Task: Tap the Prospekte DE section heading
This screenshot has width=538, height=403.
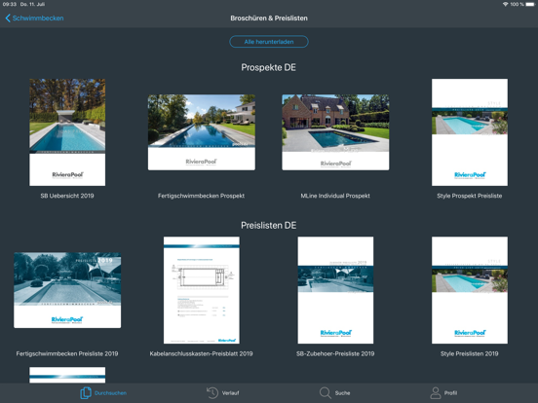Action: coord(269,67)
